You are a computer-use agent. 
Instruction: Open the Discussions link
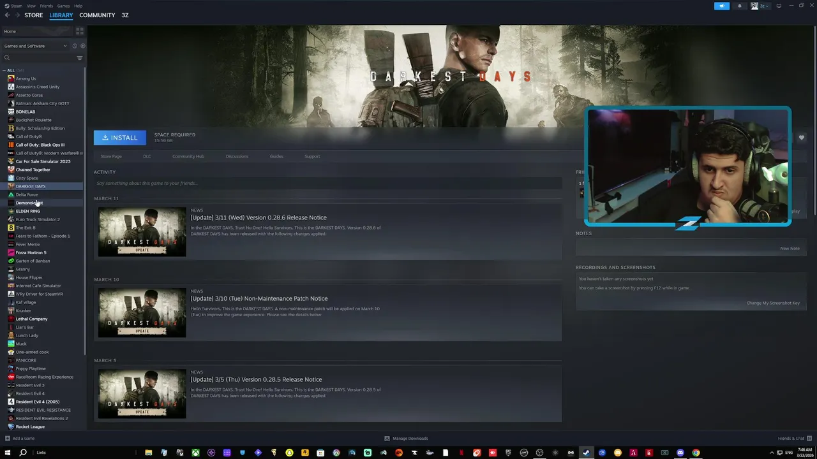pos(237,156)
